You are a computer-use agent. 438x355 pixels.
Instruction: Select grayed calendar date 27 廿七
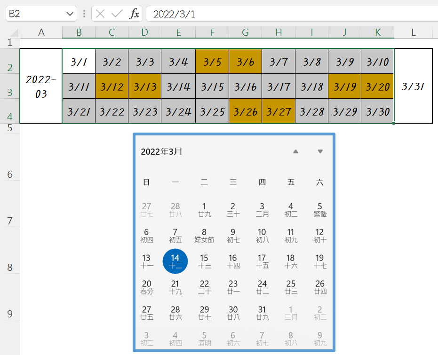pyautogui.click(x=147, y=210)
